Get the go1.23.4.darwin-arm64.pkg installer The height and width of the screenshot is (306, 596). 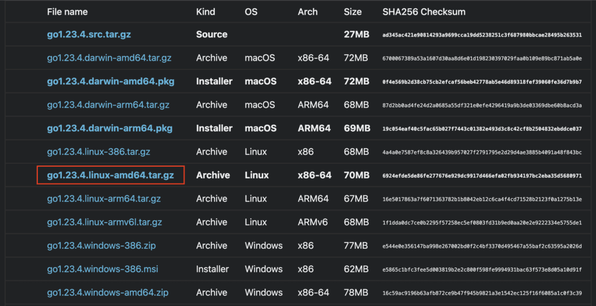pyautogui.click(x=109, y=128)
